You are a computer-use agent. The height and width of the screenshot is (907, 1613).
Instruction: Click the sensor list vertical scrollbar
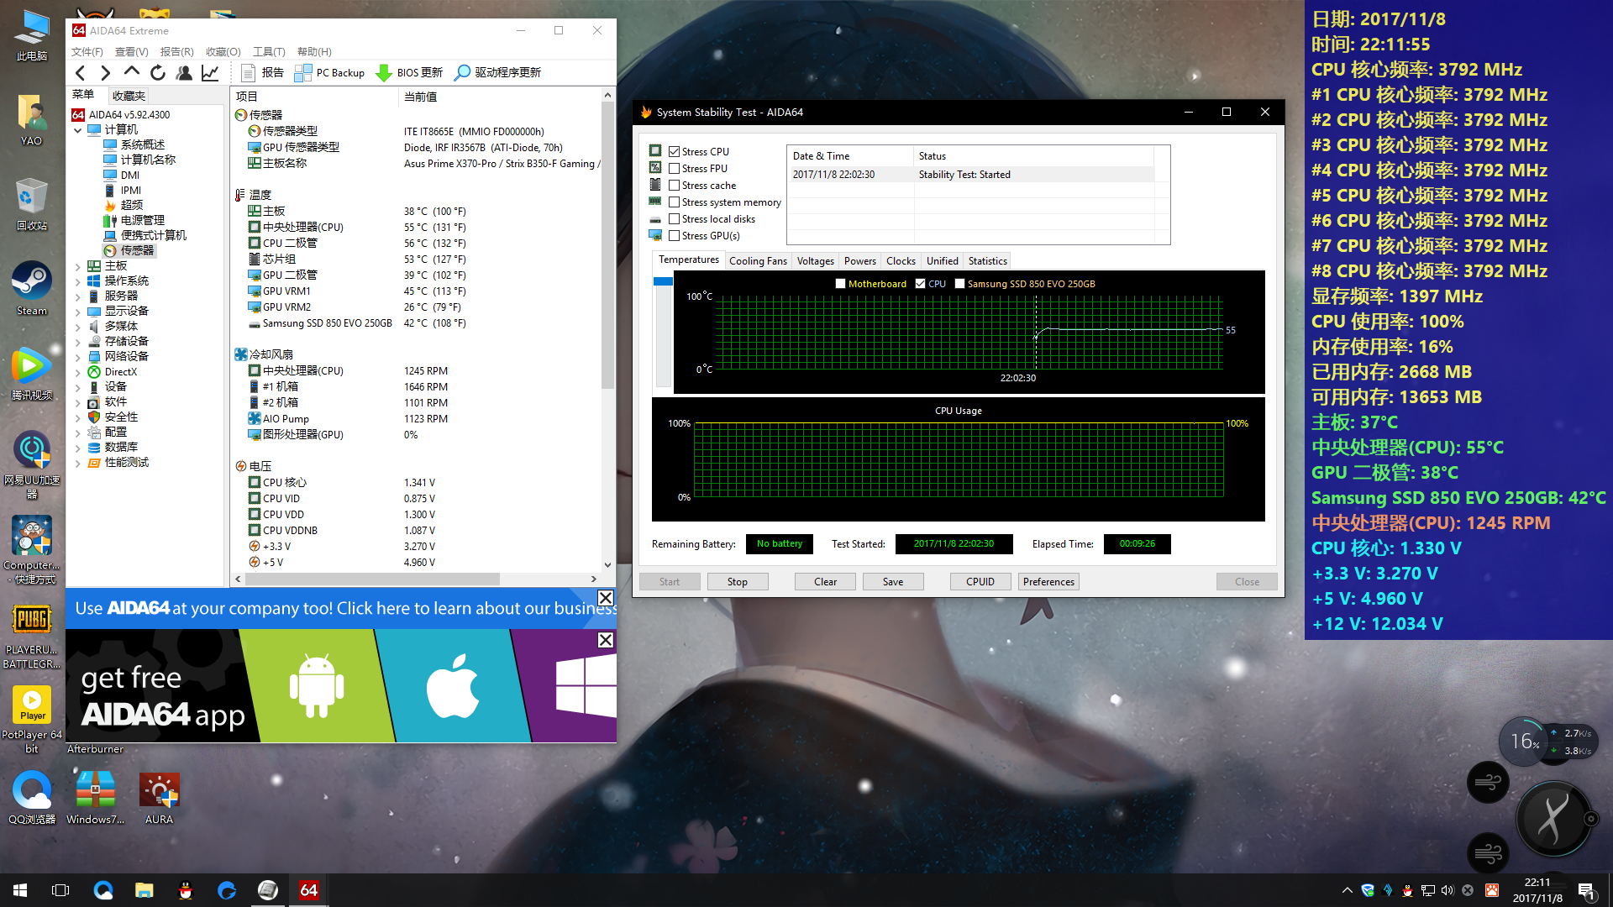pos(607,244)
